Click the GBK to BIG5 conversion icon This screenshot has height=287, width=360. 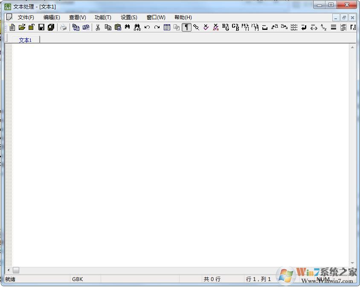[x=235, y=27]
